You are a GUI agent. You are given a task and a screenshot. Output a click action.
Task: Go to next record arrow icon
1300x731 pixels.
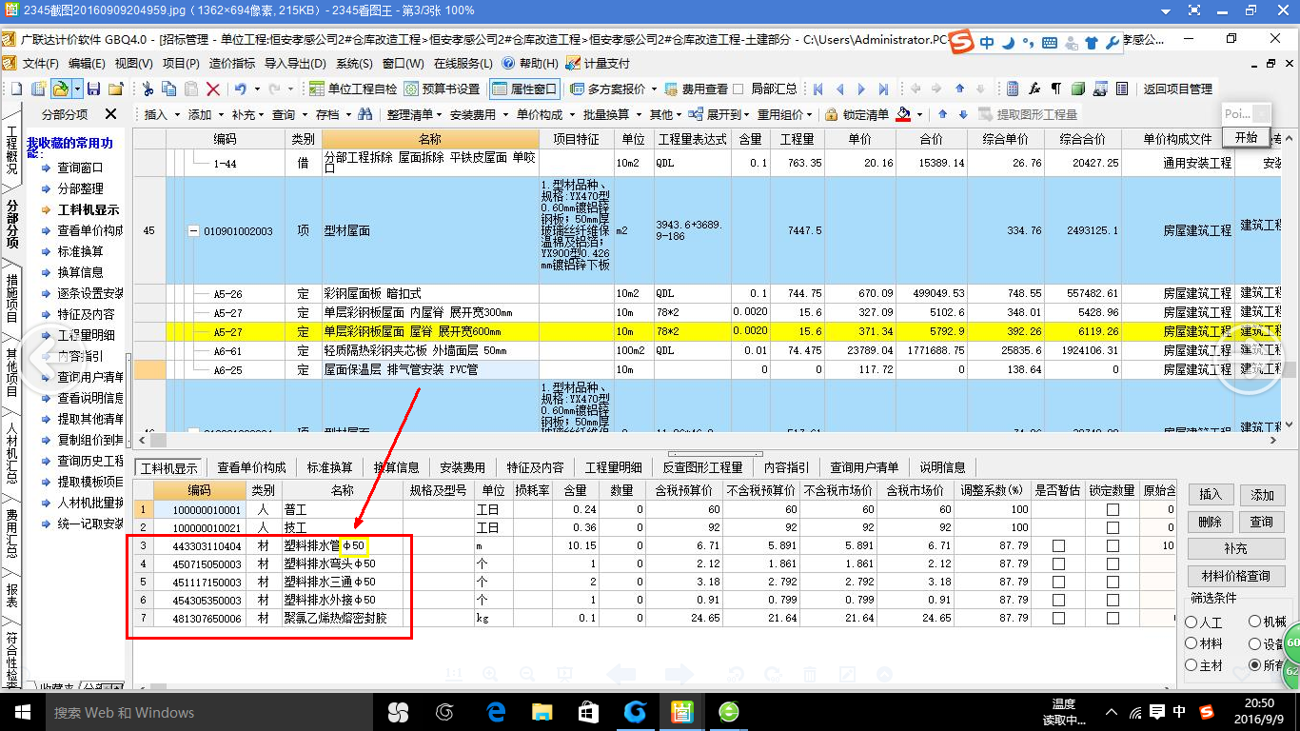tap(861, 89)
